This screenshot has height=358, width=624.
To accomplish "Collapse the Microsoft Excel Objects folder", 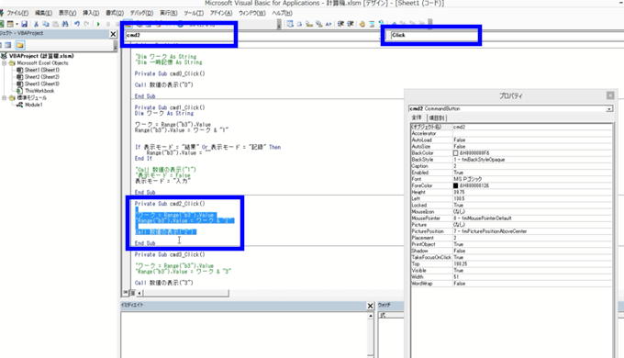I will tap(5, 63).
